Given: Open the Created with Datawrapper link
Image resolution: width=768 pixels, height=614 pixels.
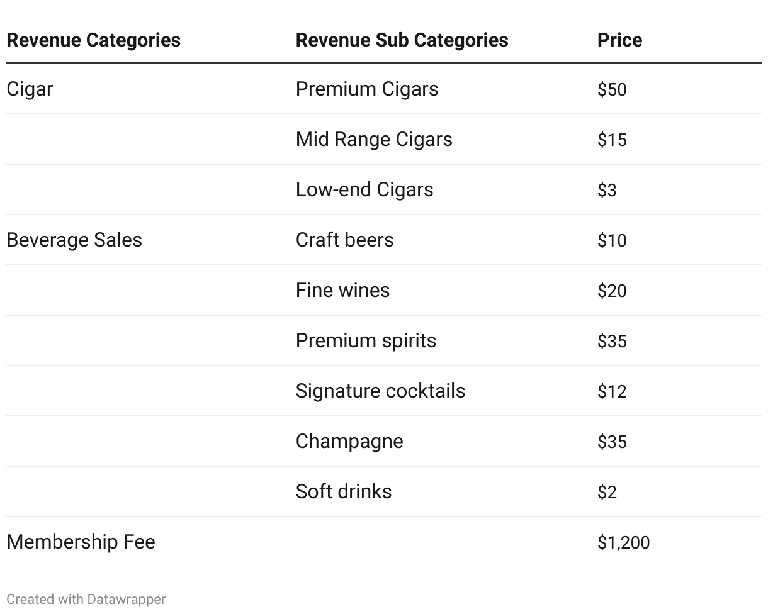Looking at the screenshot, I should [x=86, y=600].
